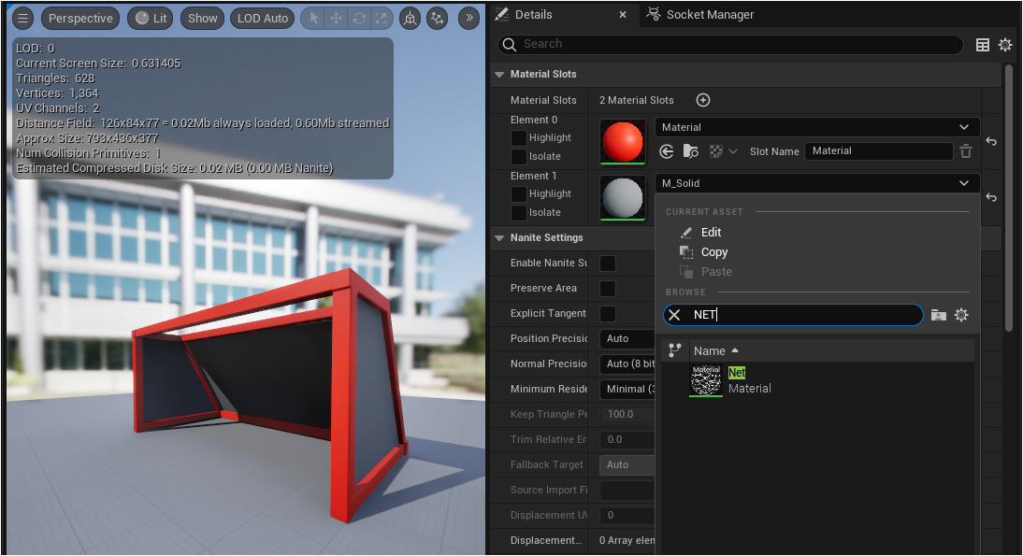Select the Net material thumbnail

coord(706,380)
